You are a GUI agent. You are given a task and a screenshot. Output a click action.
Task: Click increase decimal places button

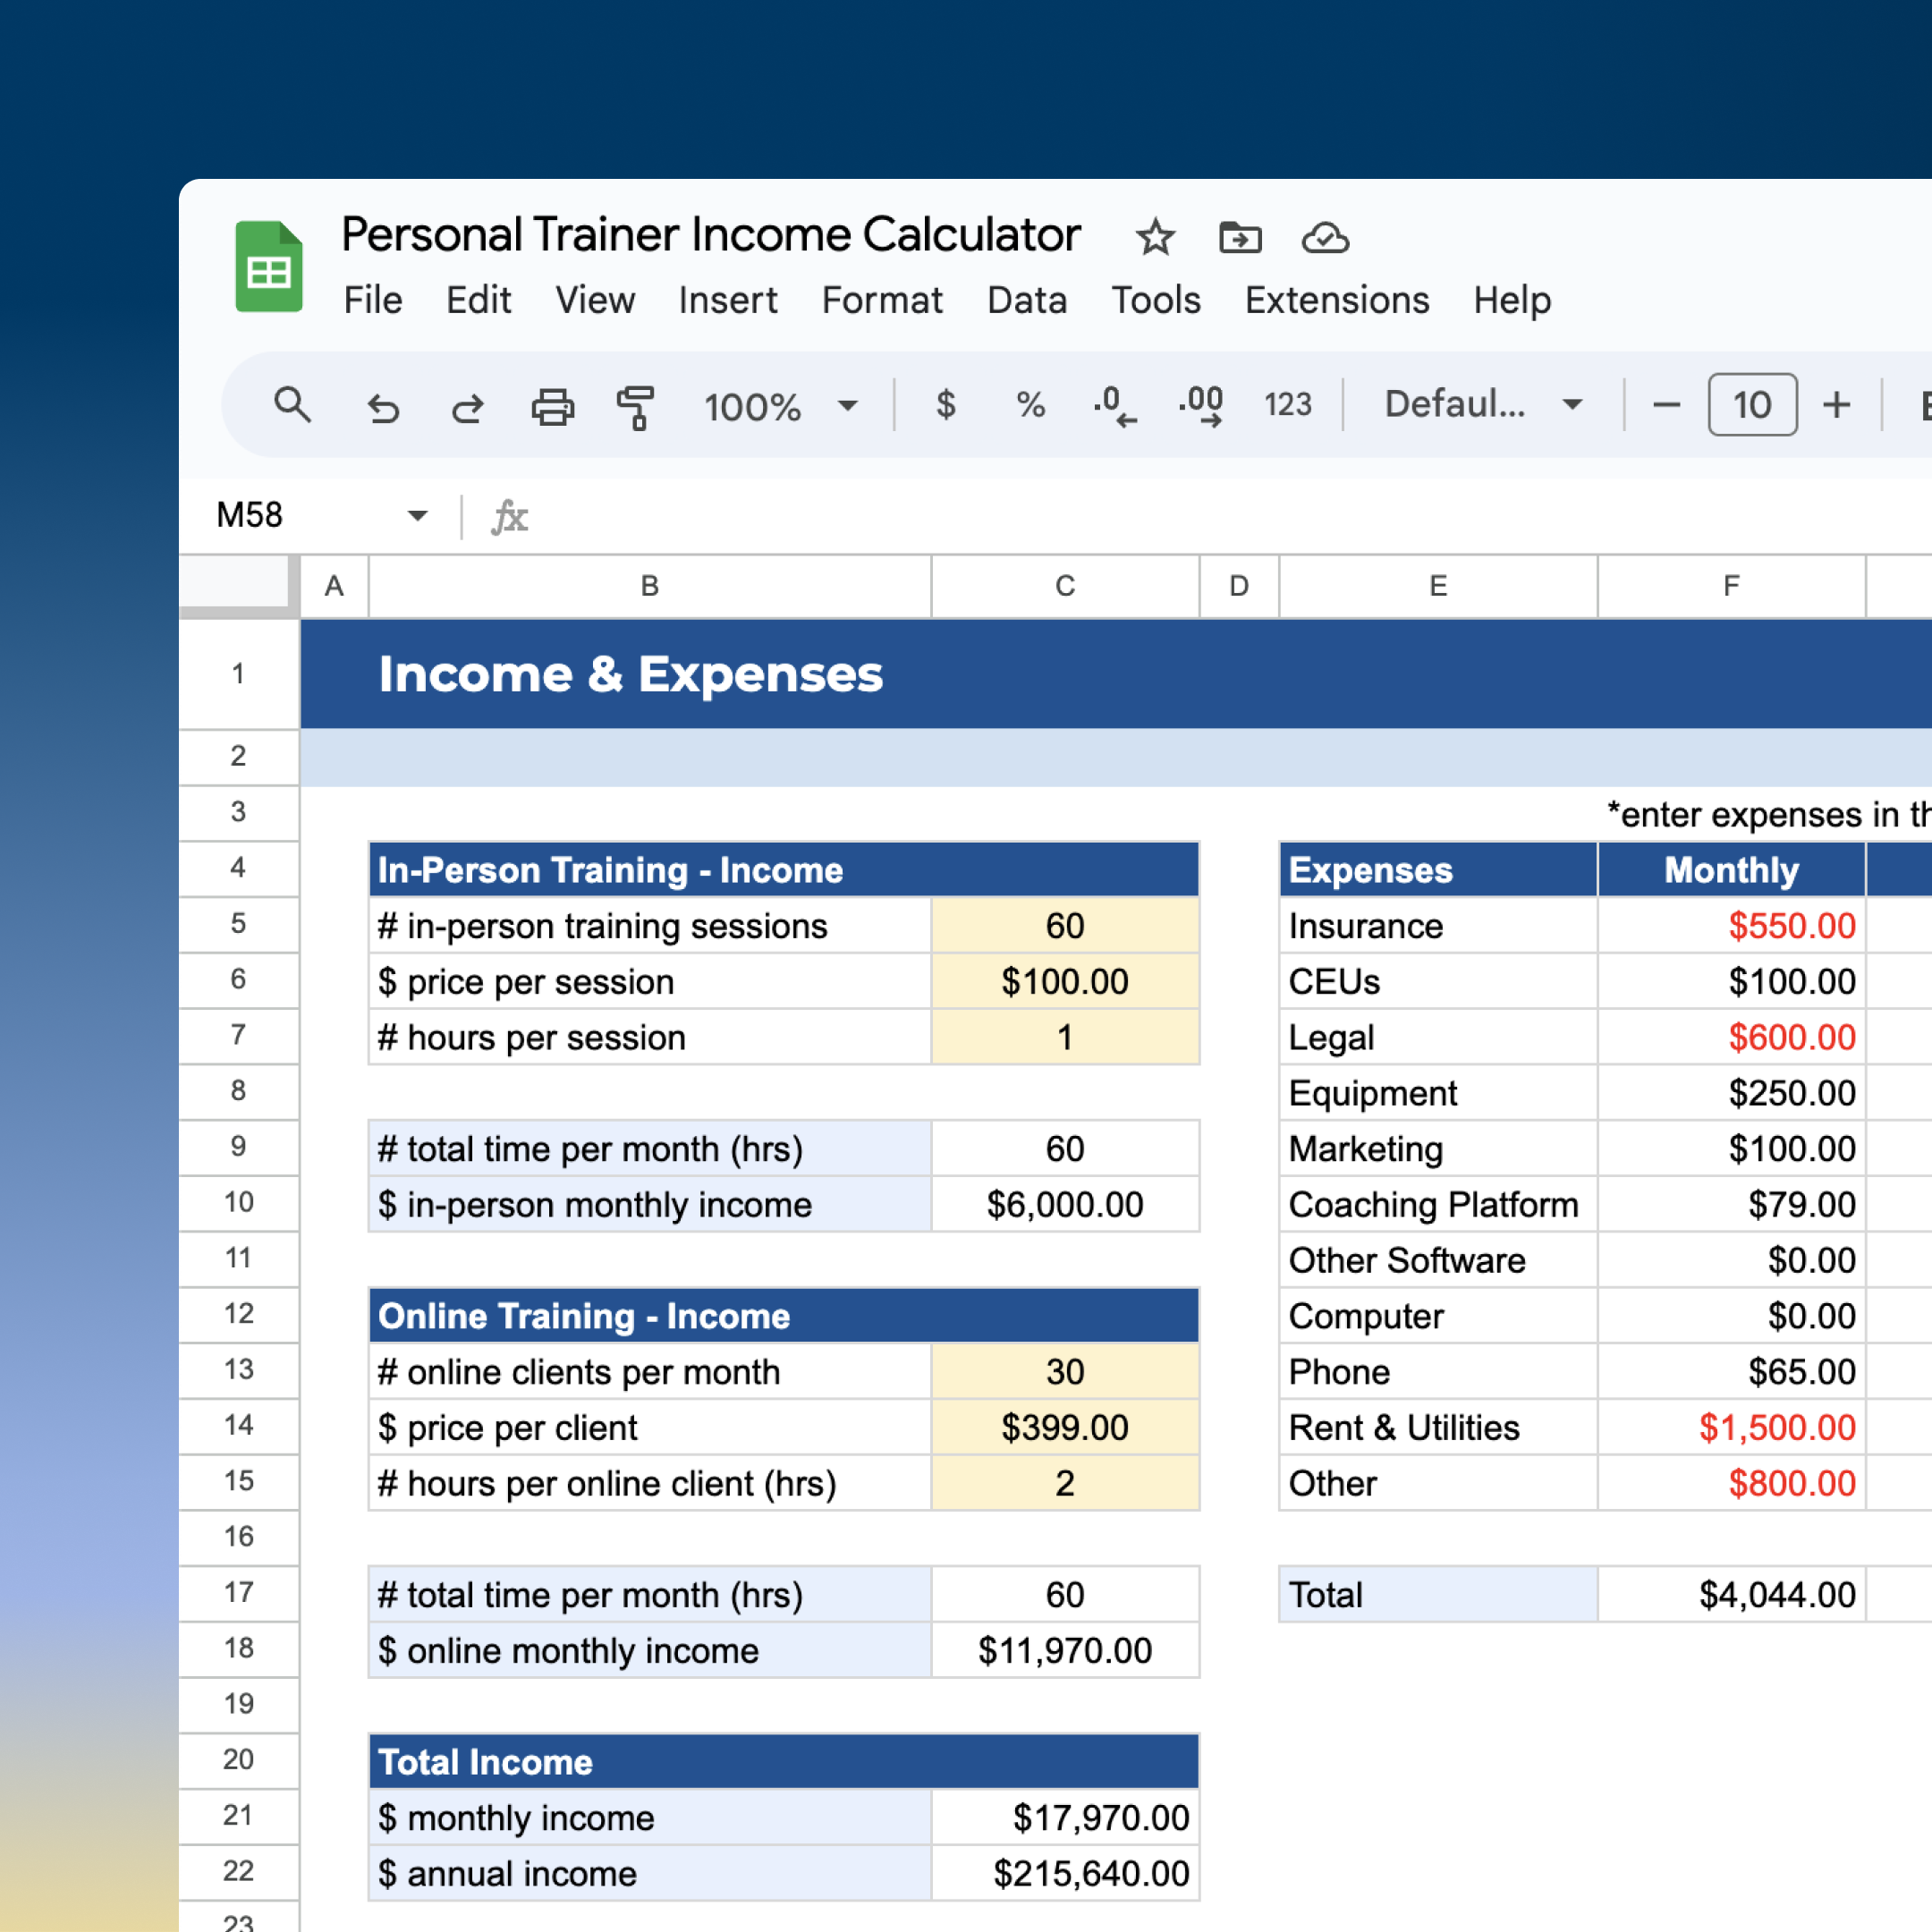[x=1201, y=406]
